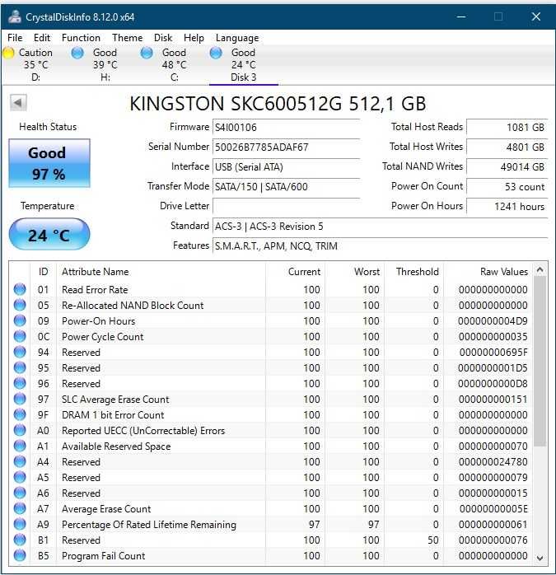556x575 pixels.
Task: Click the attribute list scrollbar thumb
Action: click(x=540, y=361)
